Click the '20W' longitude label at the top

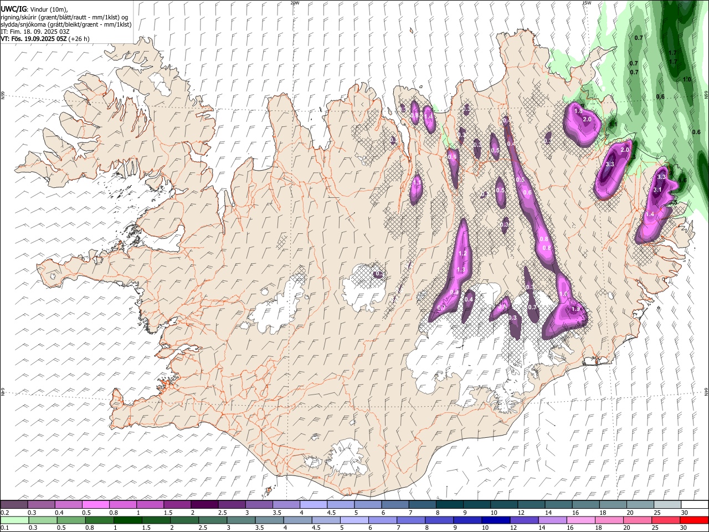(x=295, y=3)
